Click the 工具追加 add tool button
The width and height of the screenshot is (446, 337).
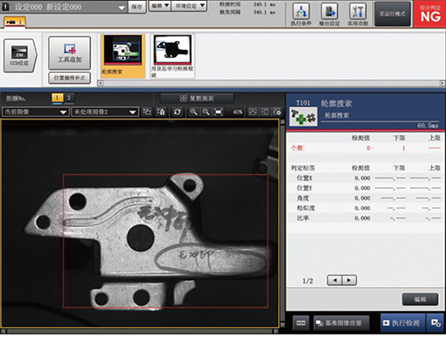tap(70, 53)
